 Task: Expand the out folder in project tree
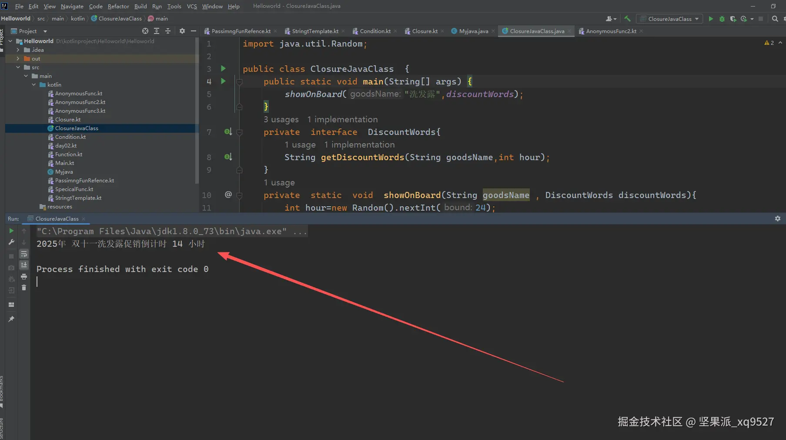click(x=18, y=59)
